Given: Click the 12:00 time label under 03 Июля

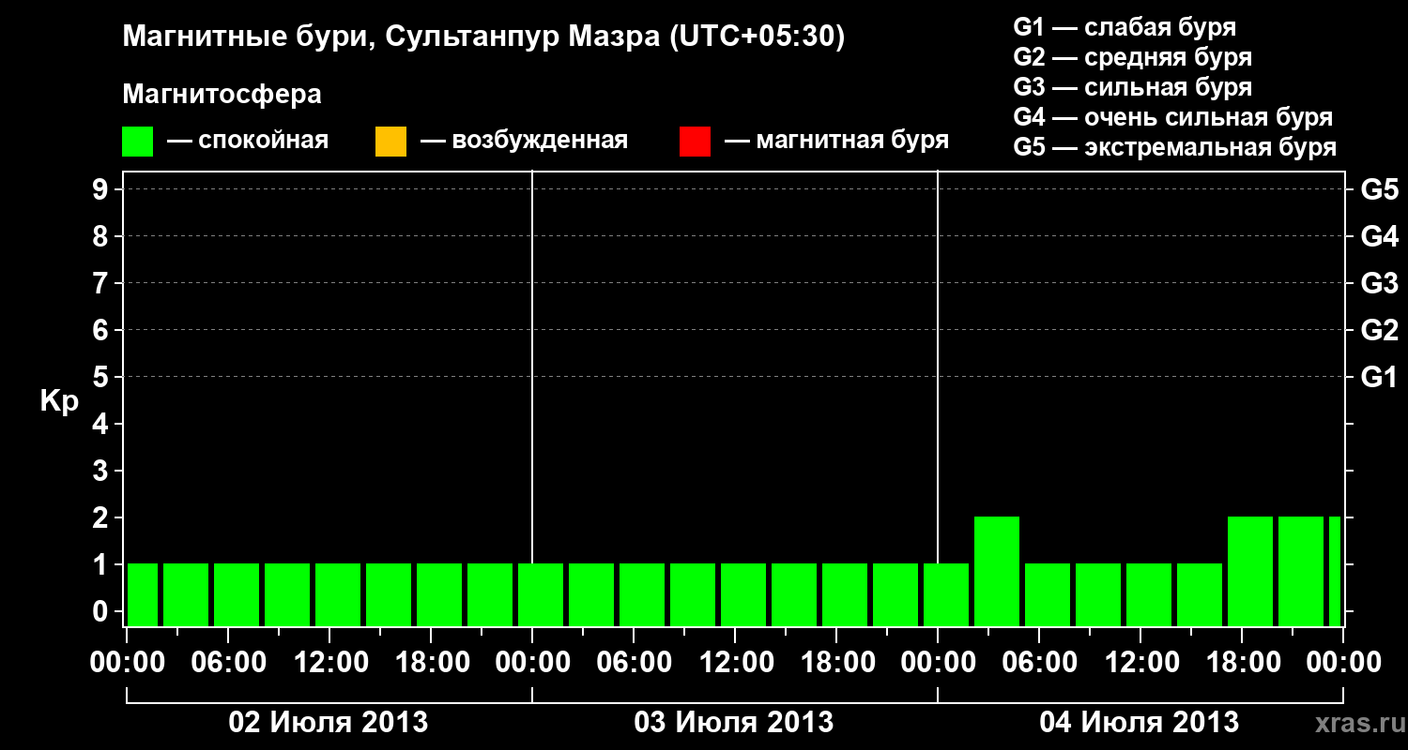Looking at the screenshot, I should tap(736, 663).
